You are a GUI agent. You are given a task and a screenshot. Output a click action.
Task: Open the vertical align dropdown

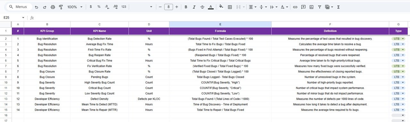pyautogui.click(x=263, y=7)
